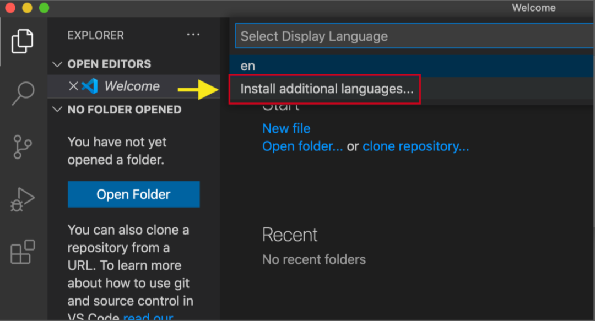The width and height of the screenshot is (595, 321).
Task: Click the Open Folder button
Action: point(133,194)
